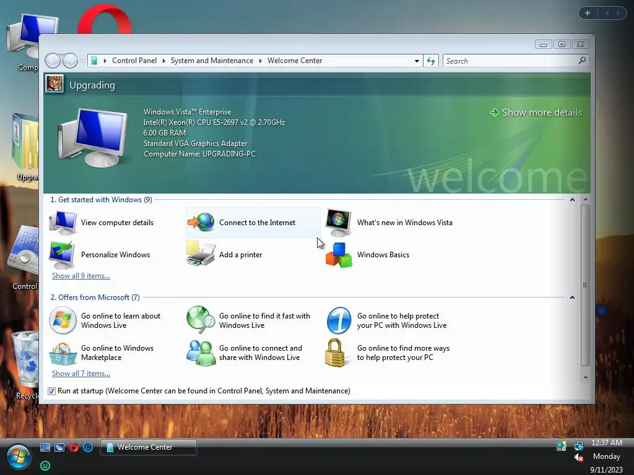
Task: Click Control Panel in the address bar
Action: click(134, 61)
